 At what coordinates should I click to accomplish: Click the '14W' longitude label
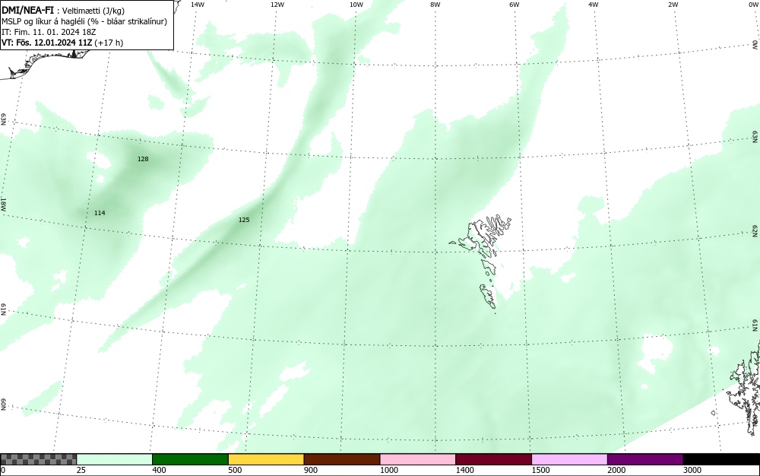click(198, 5)
